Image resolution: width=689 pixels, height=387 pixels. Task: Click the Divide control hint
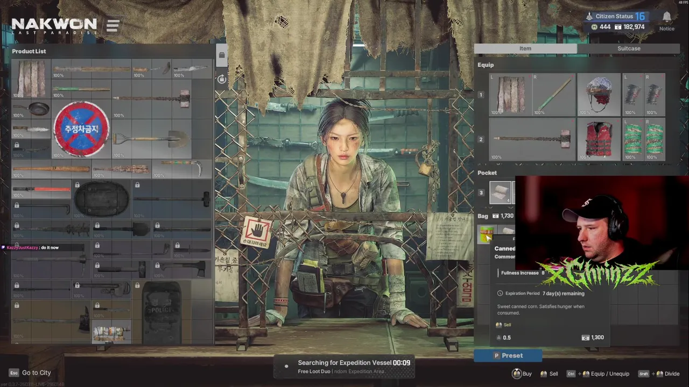659,374
